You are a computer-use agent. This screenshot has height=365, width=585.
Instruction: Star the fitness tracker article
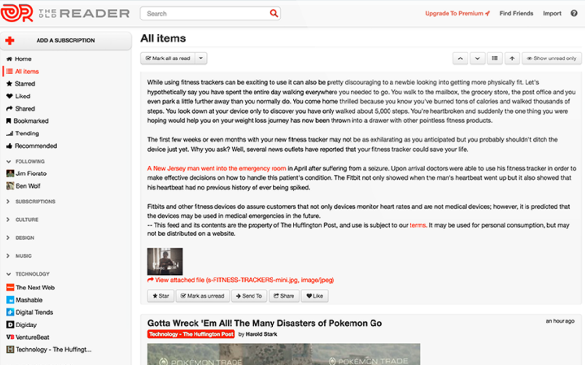[x=160, y=296]
